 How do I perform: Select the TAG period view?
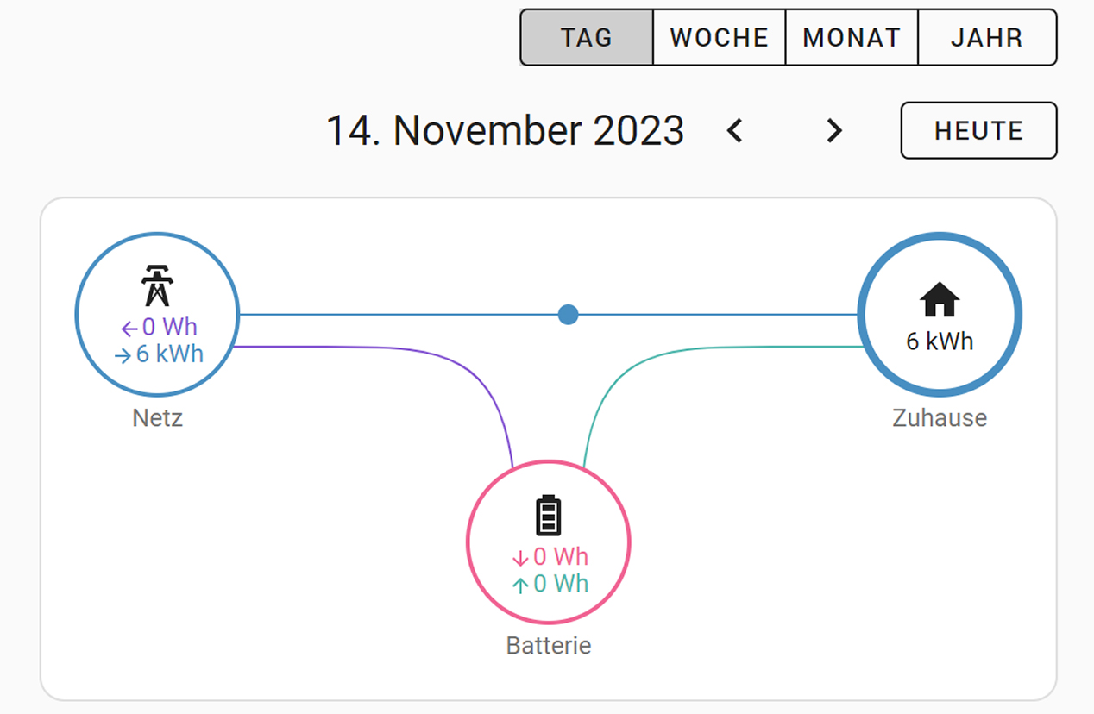[x=587, y=38]
